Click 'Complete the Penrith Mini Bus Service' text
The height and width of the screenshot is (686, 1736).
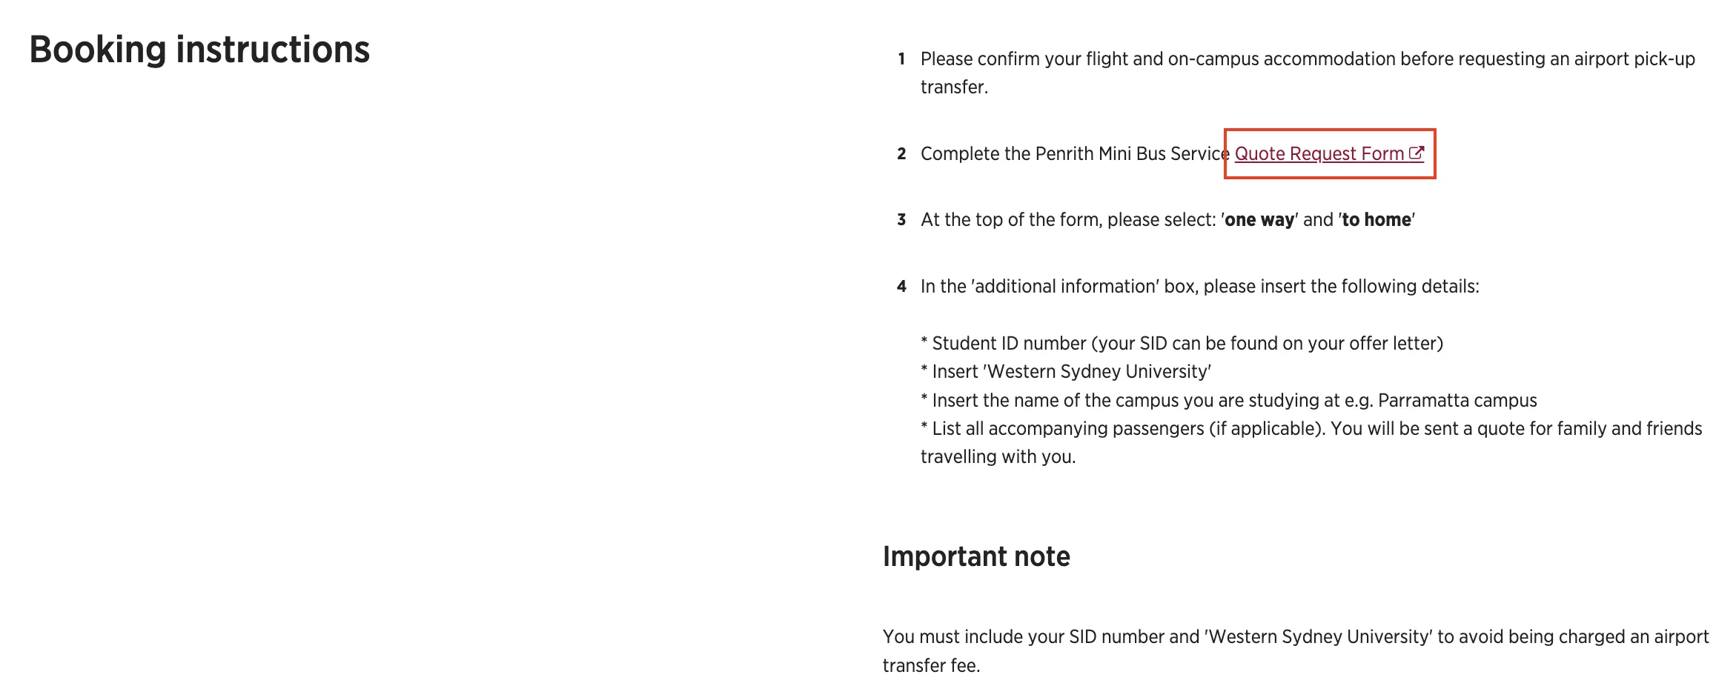(1075, 153)
